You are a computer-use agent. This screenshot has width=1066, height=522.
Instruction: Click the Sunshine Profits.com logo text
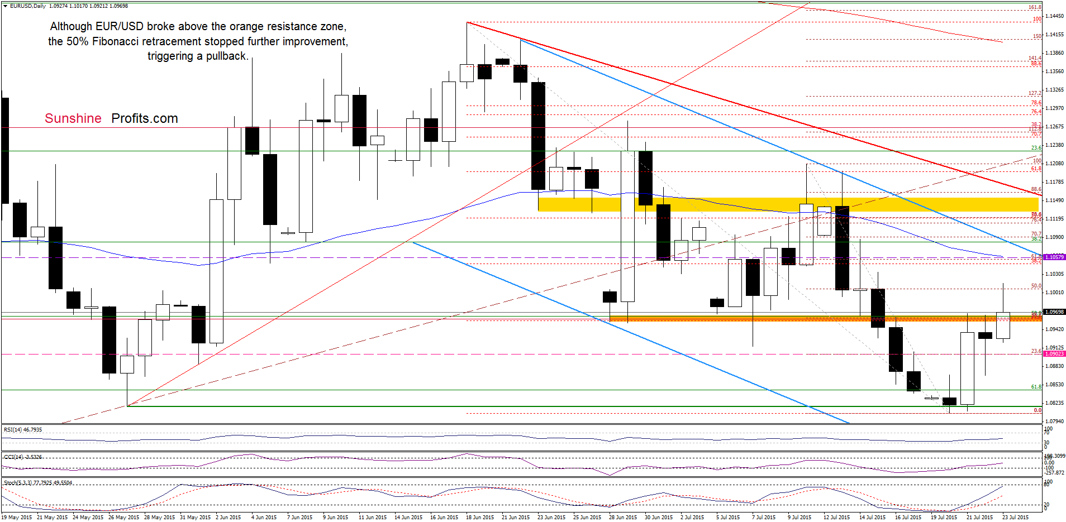(111, 118)
